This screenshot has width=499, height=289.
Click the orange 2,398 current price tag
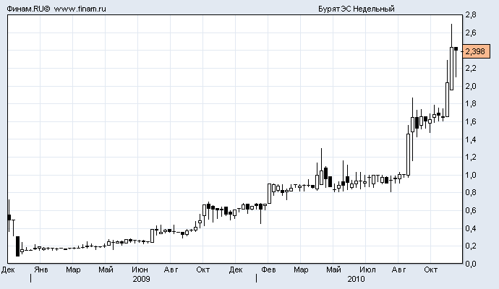click(x=475, y=51)
